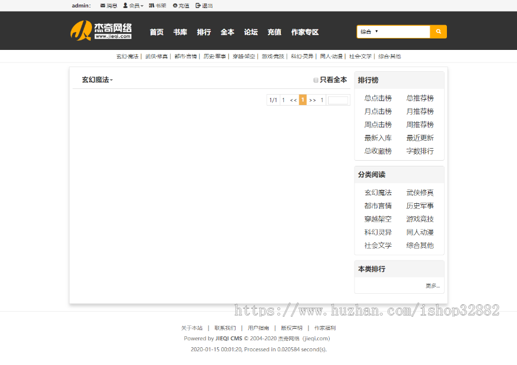Click the first-page << pagination control

(293, 100)
